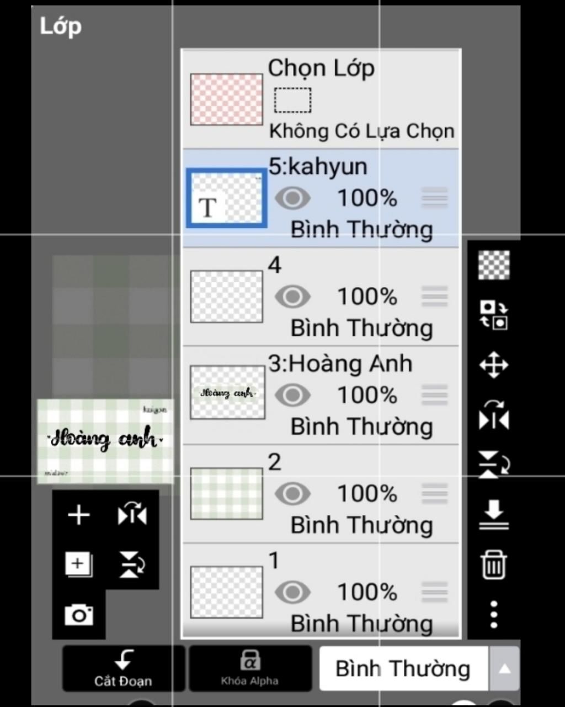
Task: Tap the plus icon to add a layer
Action: (x=79, y=515)
